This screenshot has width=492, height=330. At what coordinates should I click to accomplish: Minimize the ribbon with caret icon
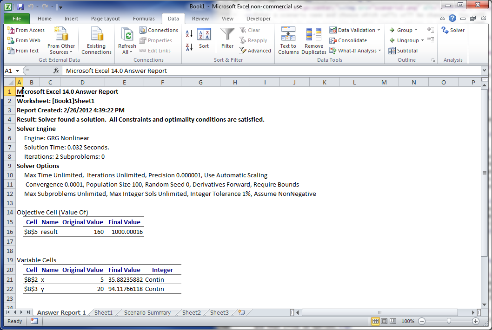(442, 19)
